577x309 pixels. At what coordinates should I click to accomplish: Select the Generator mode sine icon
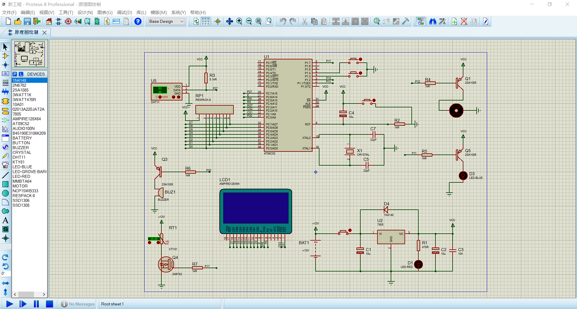coord(5,147)
